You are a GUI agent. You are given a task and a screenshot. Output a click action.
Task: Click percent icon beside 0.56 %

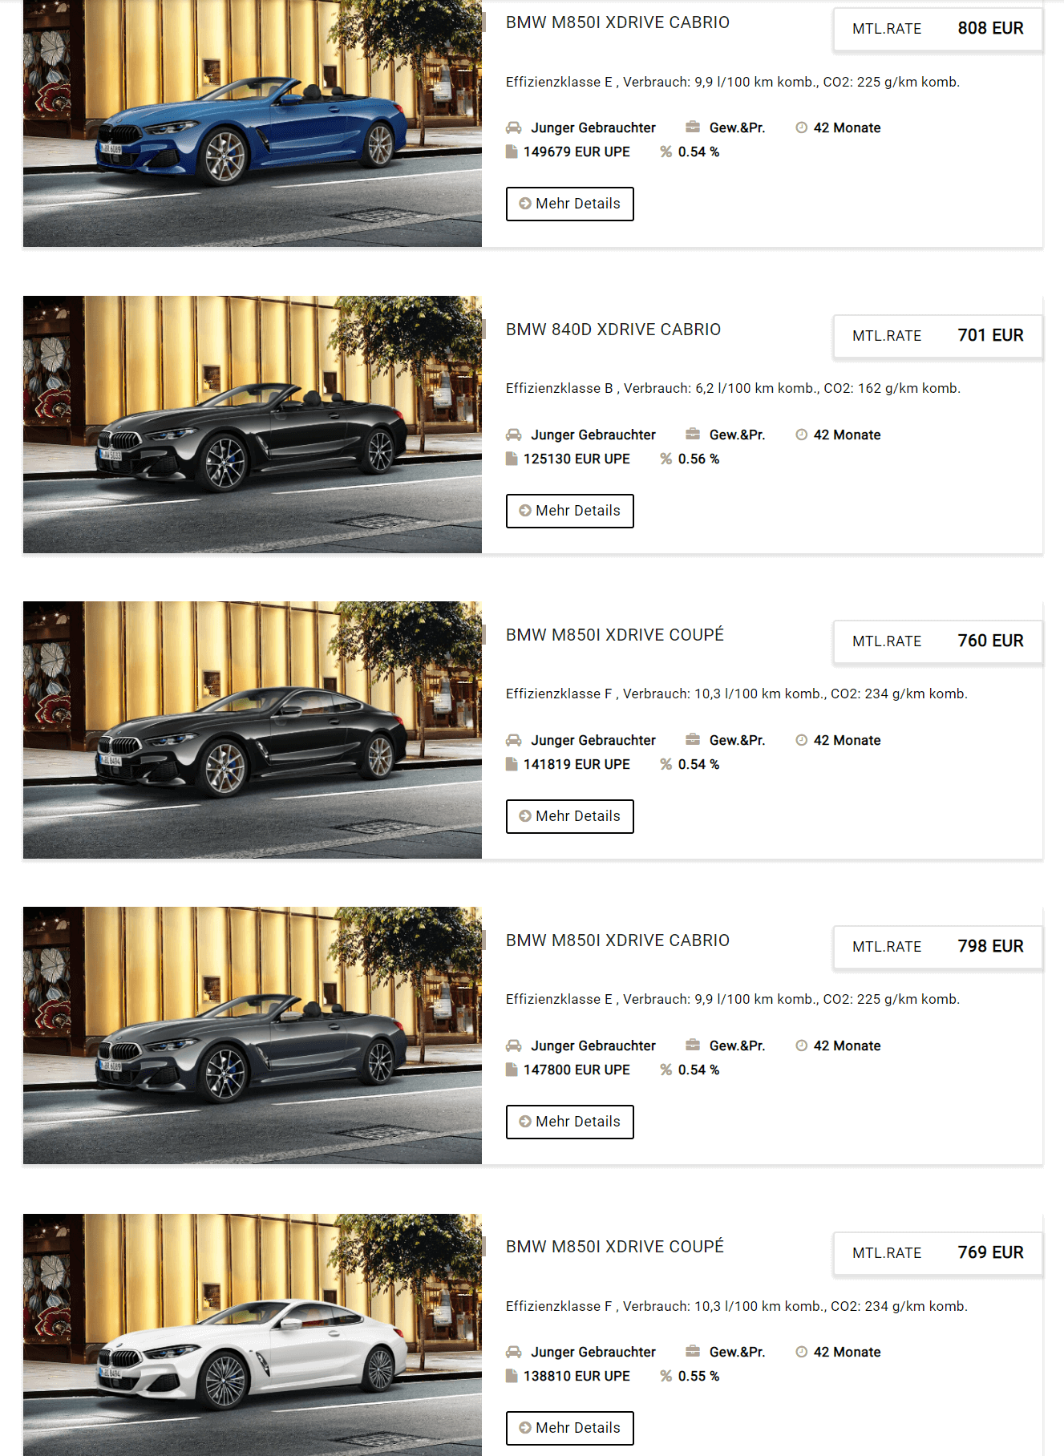pos(666,459)
